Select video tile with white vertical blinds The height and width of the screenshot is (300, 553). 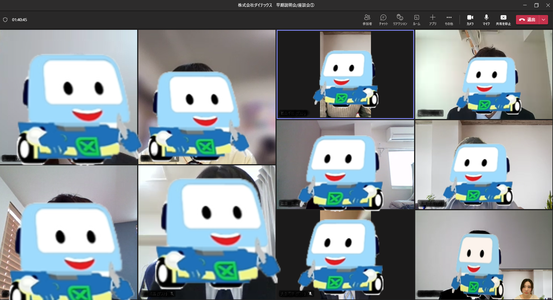tap(207, 233)
